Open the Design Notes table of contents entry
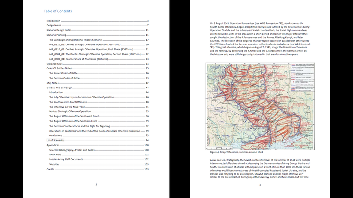The width and height of the screenshot is (353, 198). point(53,25)
